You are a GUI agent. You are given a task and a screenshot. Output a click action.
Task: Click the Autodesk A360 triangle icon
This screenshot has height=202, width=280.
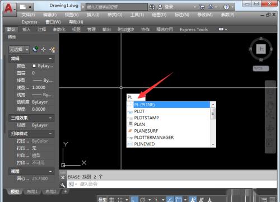(x=211, y=7)
